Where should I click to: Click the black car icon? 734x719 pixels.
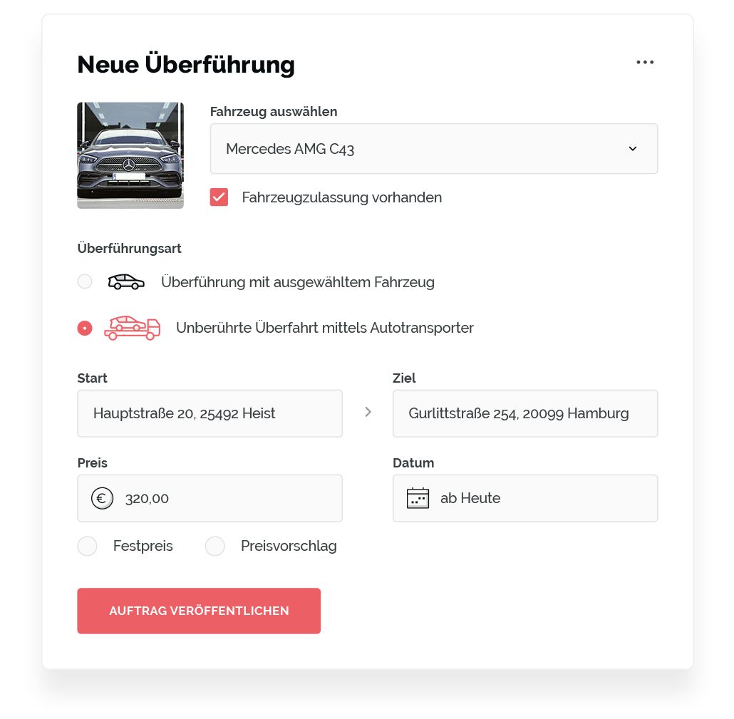click(x=126, y=281)
